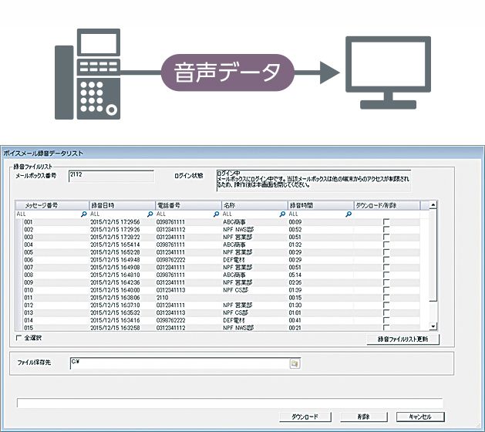Click the メールボックス番号 field showing 2112
Image resolution: width=485 pixels, height=432 pixels.
point(111,176)
